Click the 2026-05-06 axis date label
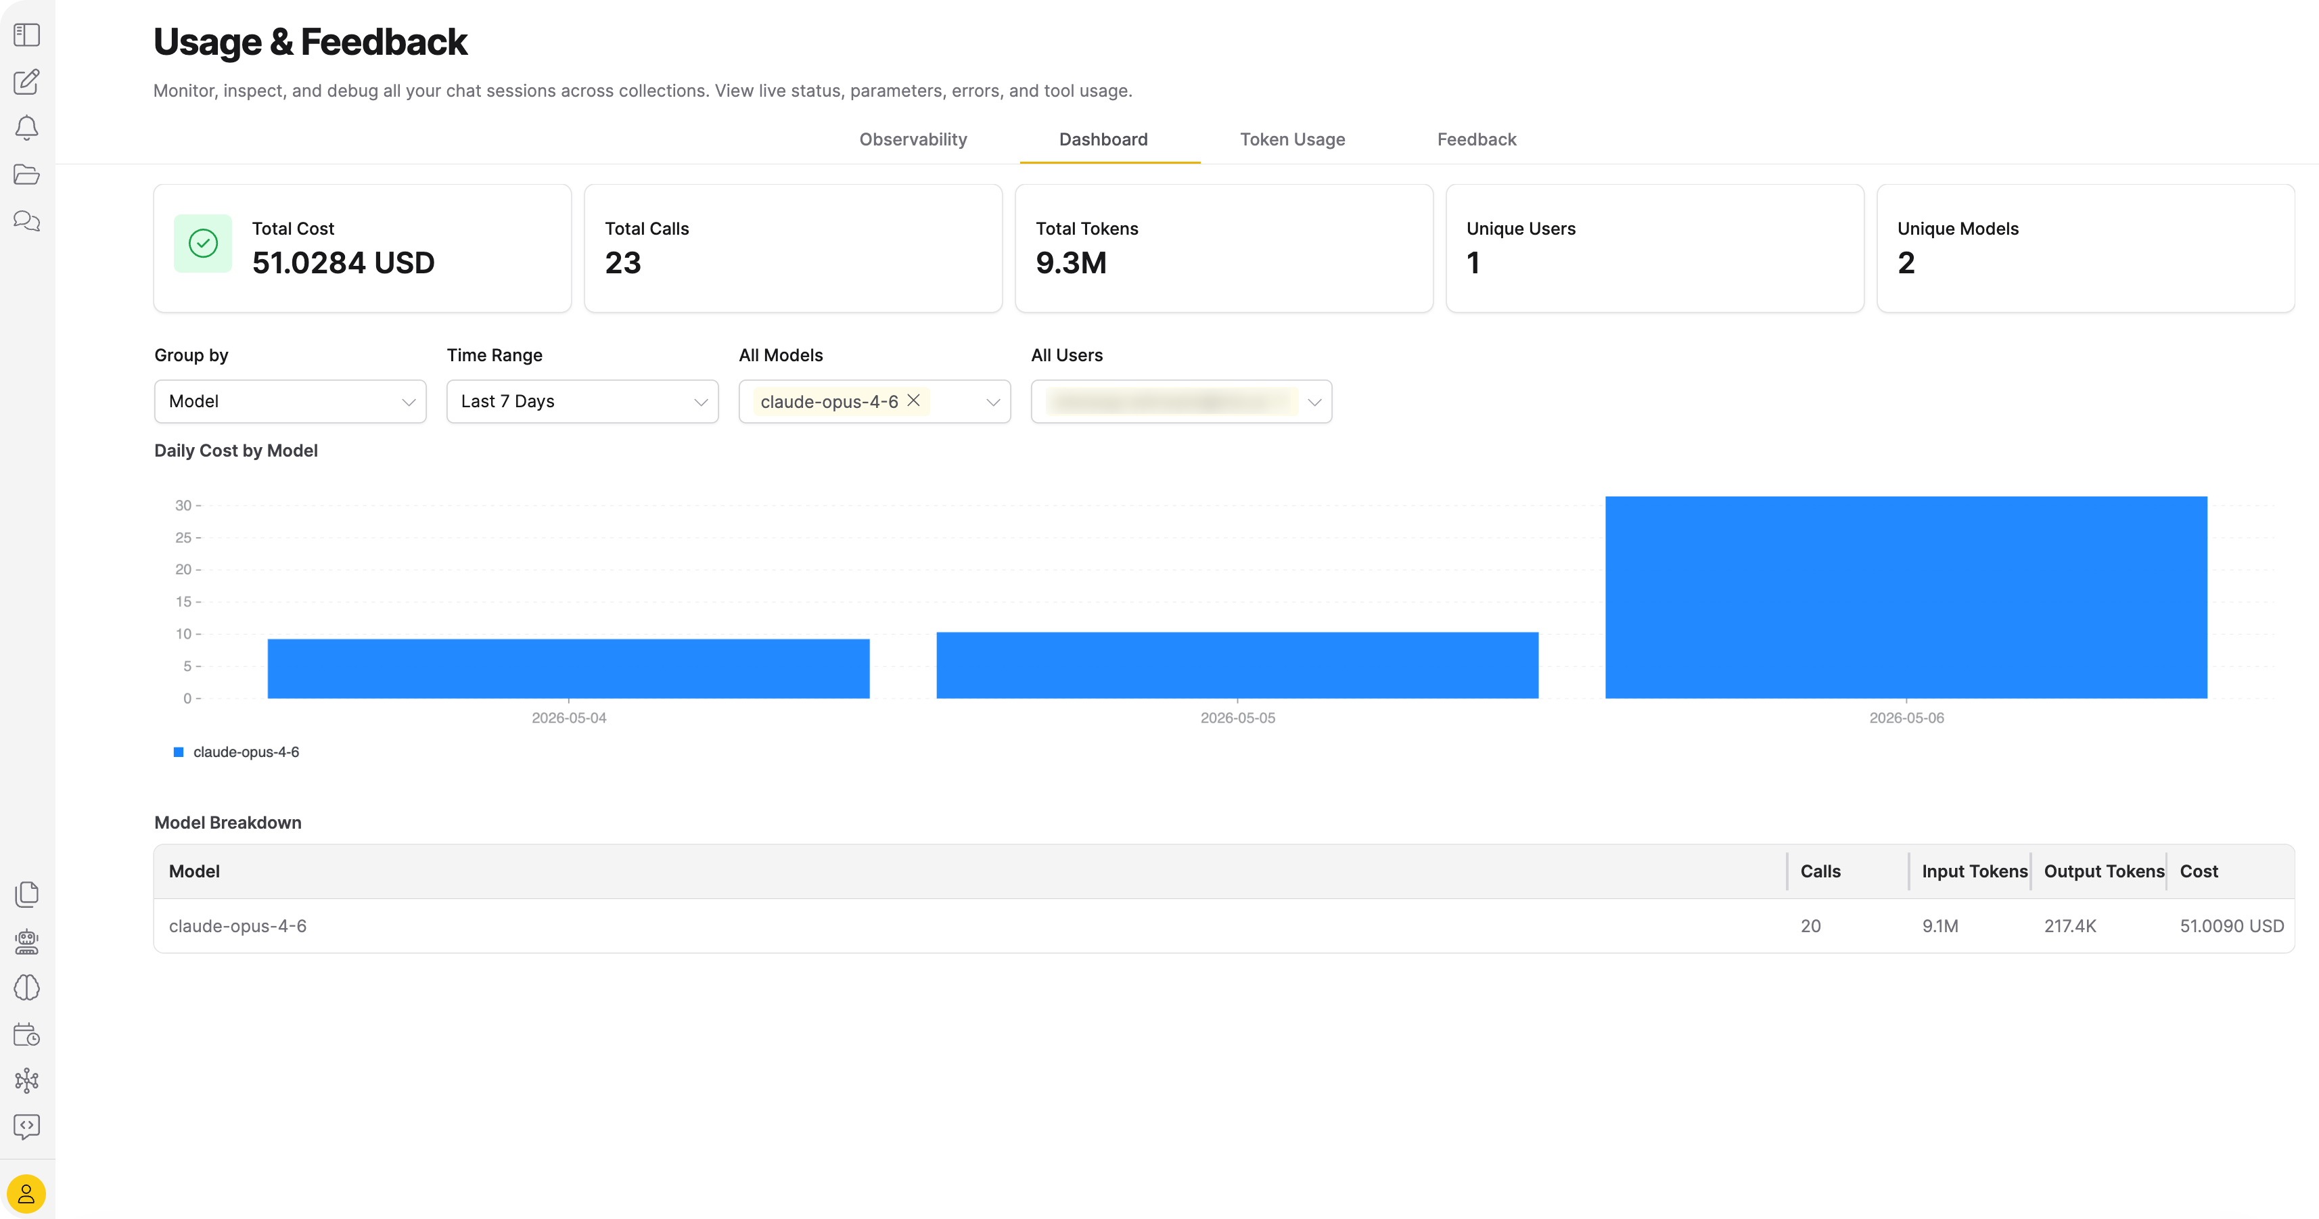This screenshot has width=2319, height=1219. click(x=1906, y=718)
